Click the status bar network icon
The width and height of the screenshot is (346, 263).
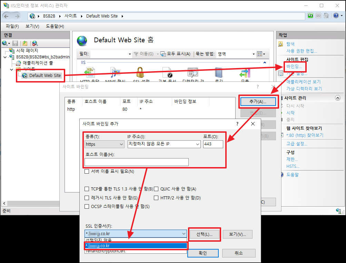click(x=338, y=211)
